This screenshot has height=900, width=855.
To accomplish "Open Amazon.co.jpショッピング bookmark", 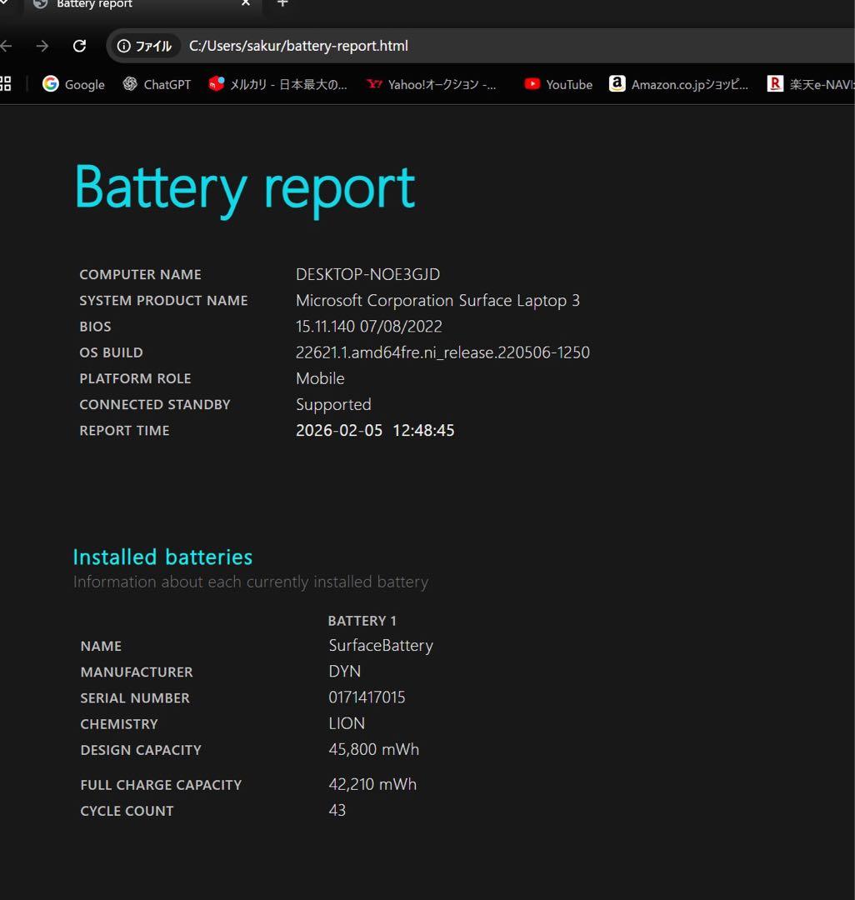I will [x=678, y=84].
